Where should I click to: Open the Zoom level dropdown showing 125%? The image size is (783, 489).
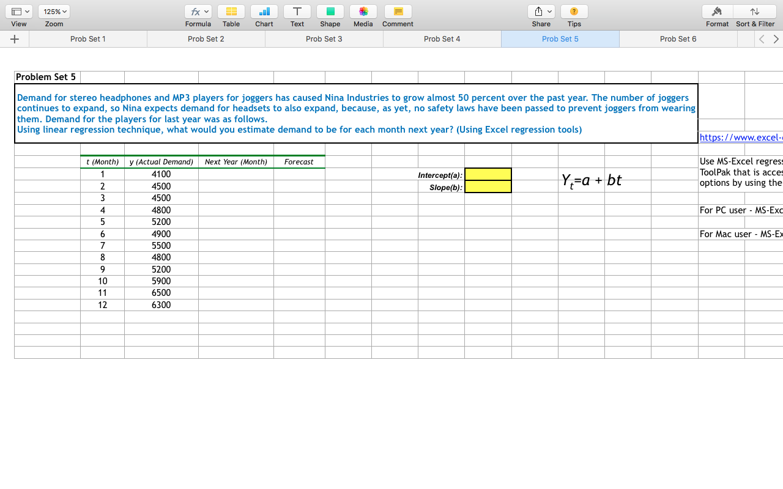[x=54, y=11]
